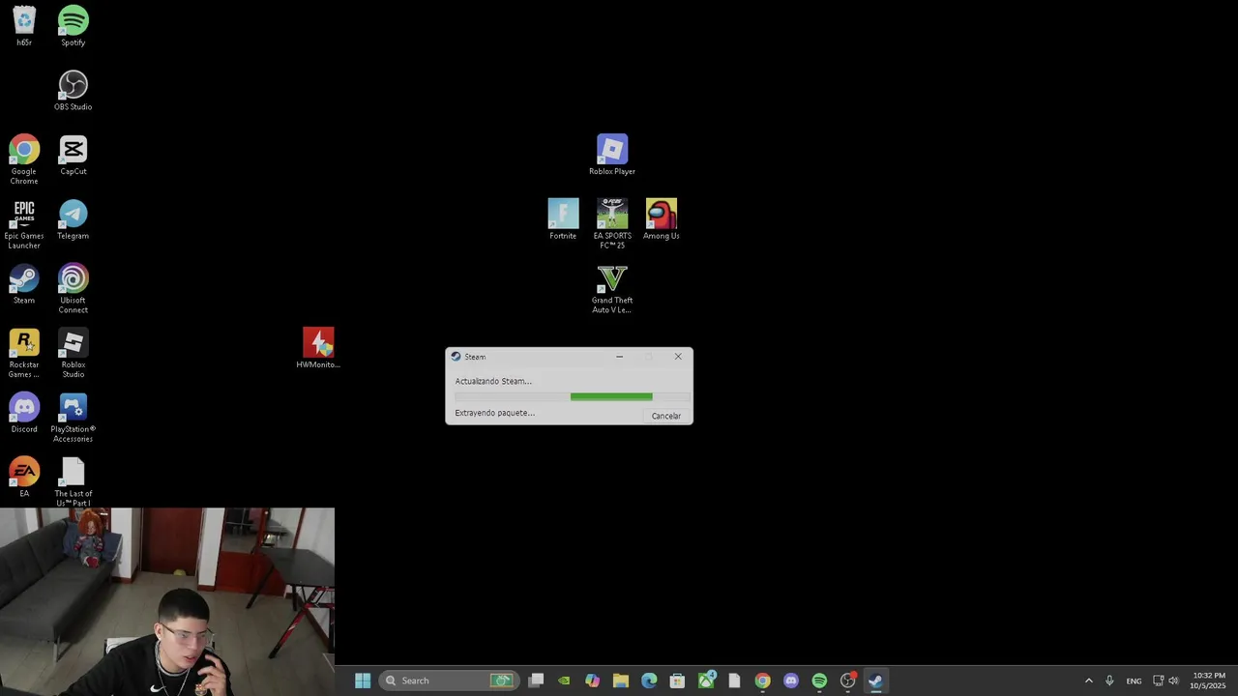Screen dimensions: 1238x696
Task: Open File Explorer from the taskbar
Action: click(621, 681)
